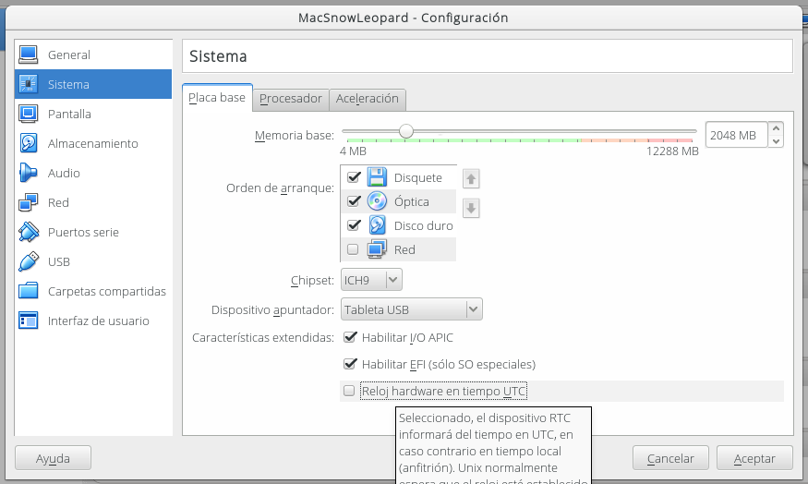The image size is (808, 484).
Task: Open the General settings icon
Action: pos(29,54)
